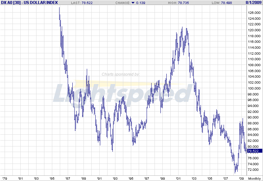
Task: Select the 108.000 price axis label
Action: point(254,65)
